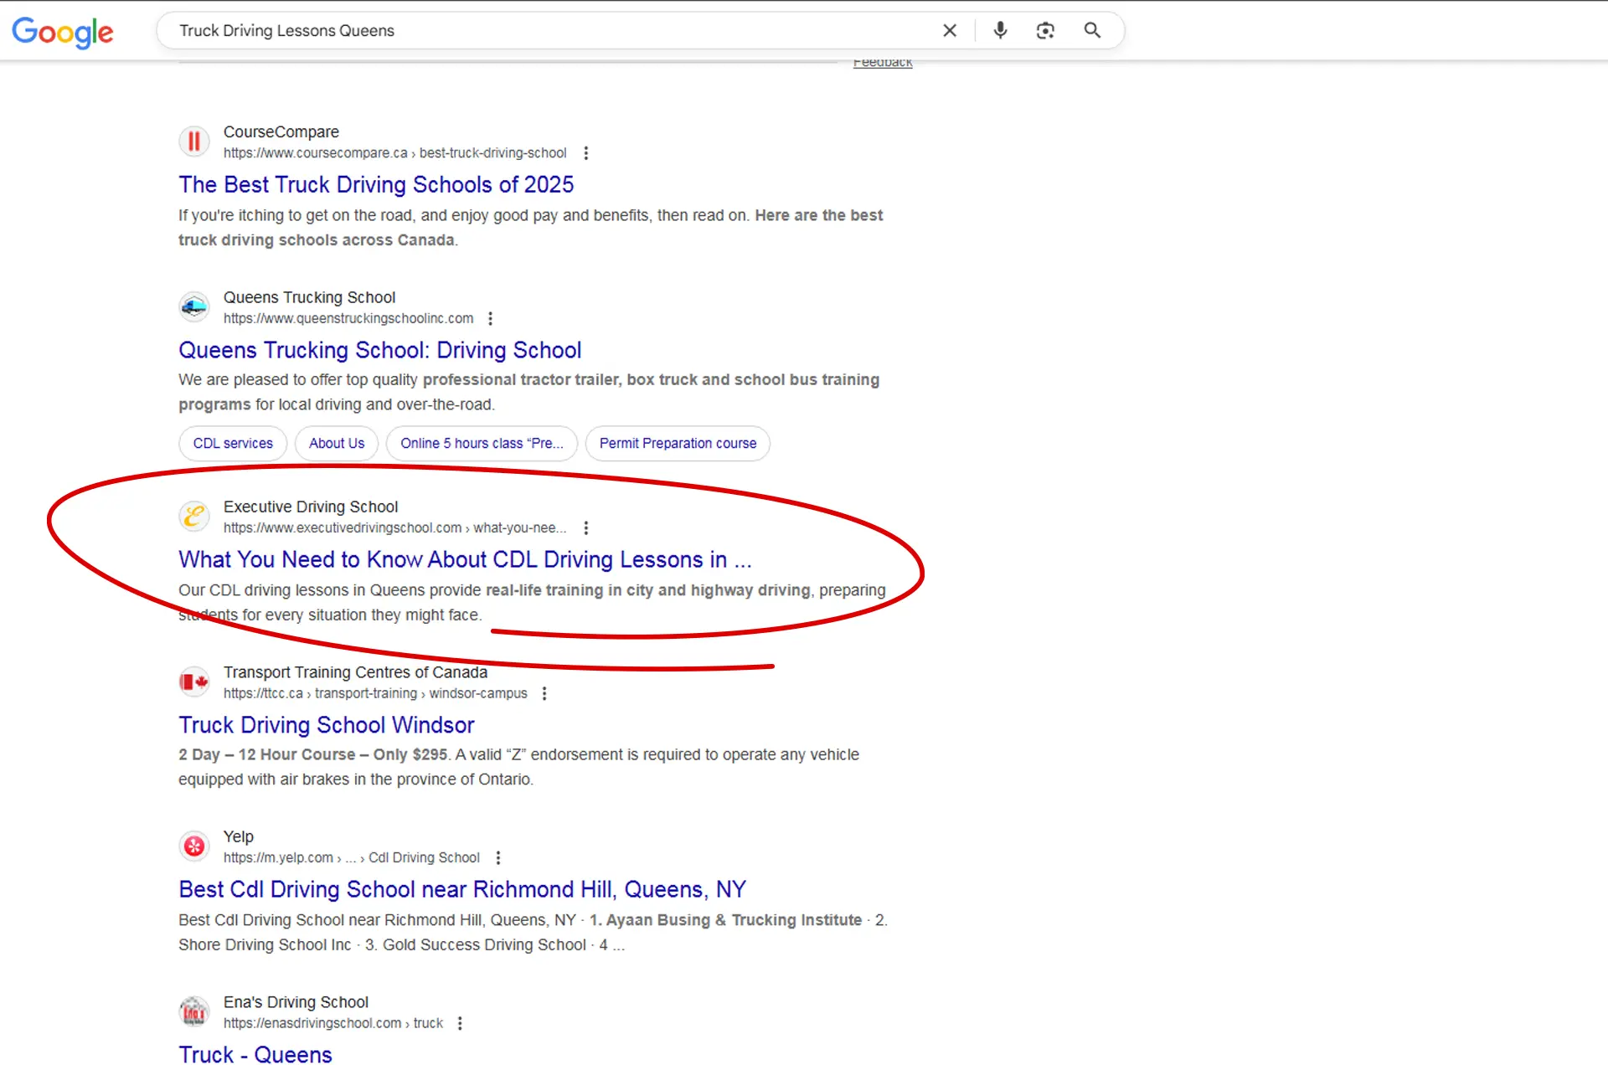Open Online 5 hours class sitelink
The height and width of the screenshot is (1065, 1608).
click(x=482, y=444)
